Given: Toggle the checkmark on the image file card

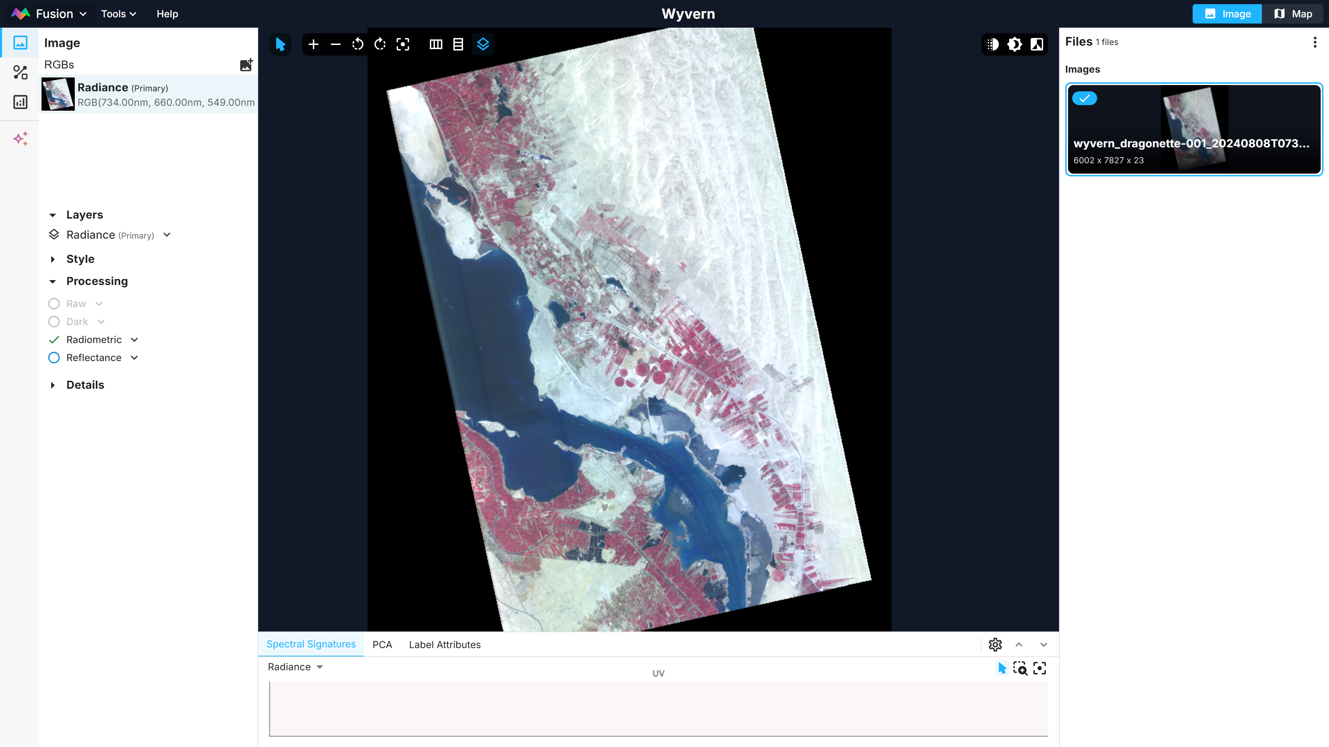Looking at the screenshot, I should pyautogui.click(x=1084, y=99).
